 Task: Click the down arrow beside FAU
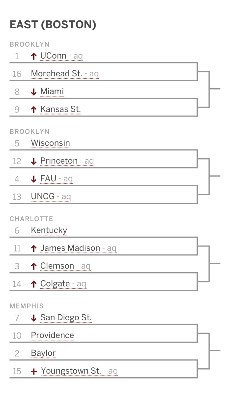coord(34,179)
